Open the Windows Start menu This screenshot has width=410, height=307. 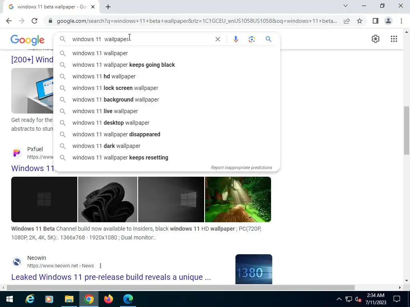[10, 299]
